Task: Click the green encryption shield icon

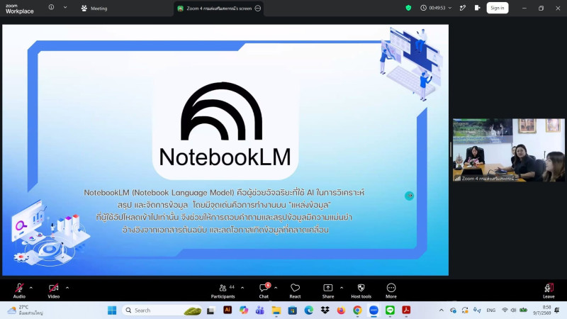Action: (408, 8)
